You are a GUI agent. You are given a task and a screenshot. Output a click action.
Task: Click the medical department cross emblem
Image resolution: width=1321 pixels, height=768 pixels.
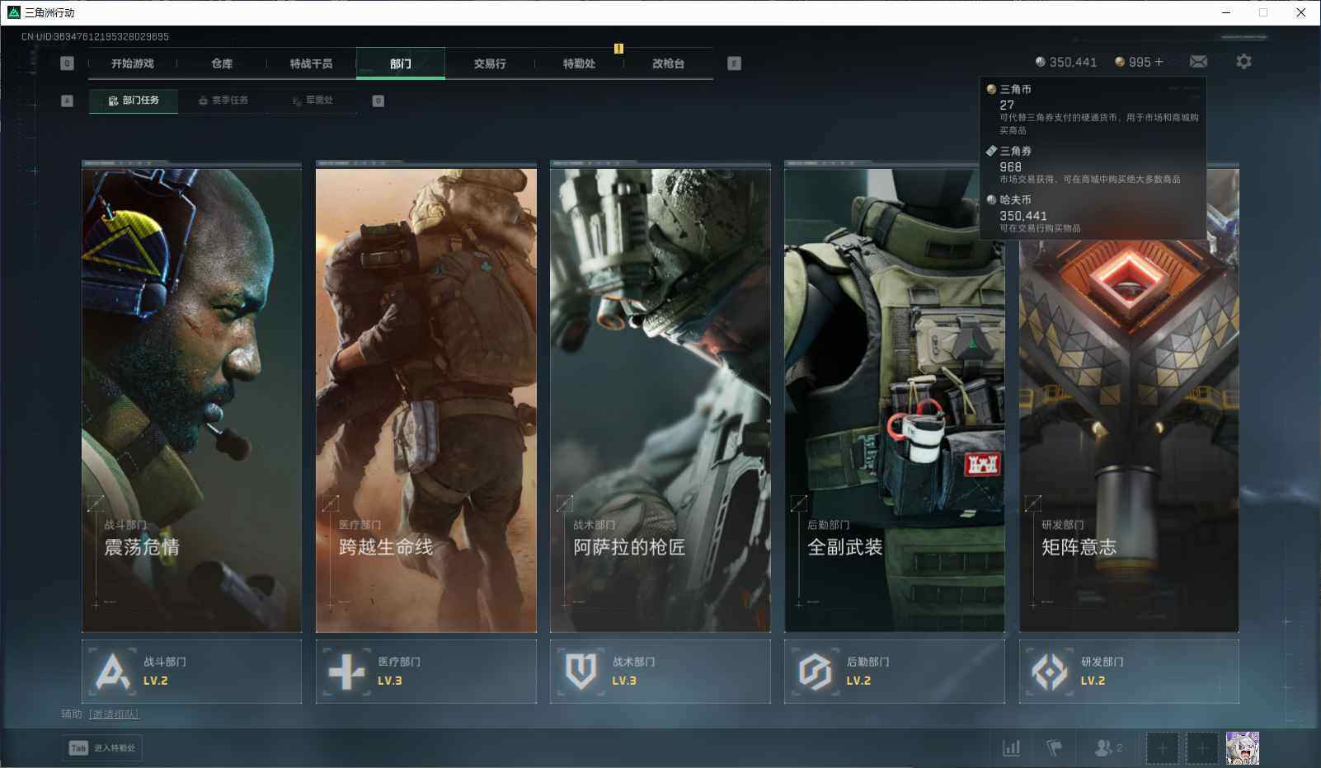pyautogui.click(x=346, y=672)
